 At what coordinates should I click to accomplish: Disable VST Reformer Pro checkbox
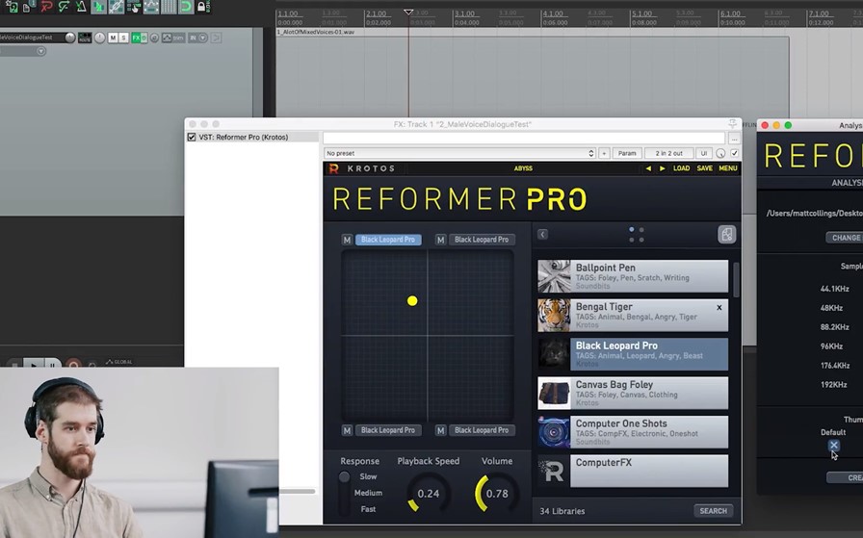point(192,137)
